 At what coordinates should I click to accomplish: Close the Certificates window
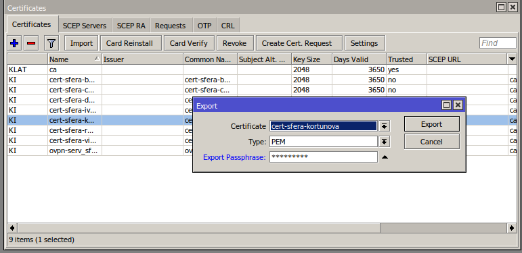(x=513, y=7)
